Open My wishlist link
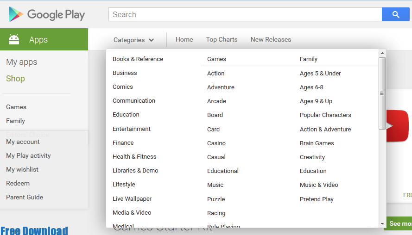Image resolution: width=412 pixels, height=235 pixels. click(x=22, y=169)
